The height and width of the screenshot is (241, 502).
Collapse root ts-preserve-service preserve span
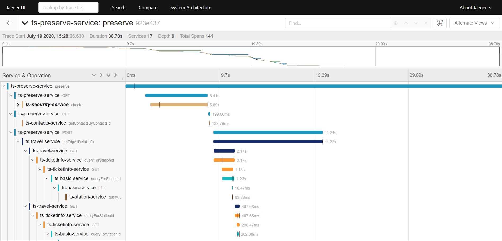[x=3, y=86]
